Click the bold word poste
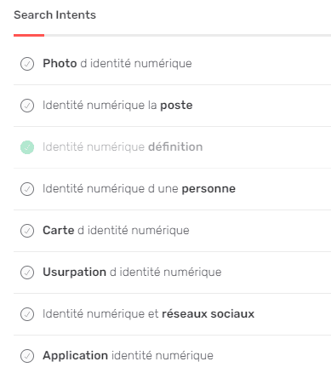The image size is (331, 373). 176,106
